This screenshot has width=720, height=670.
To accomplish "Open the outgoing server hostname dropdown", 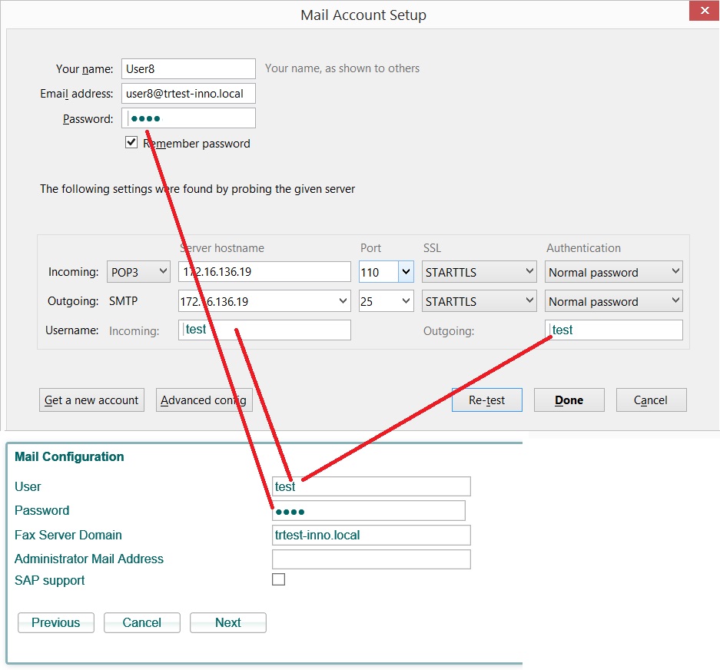I will (343, 301).
